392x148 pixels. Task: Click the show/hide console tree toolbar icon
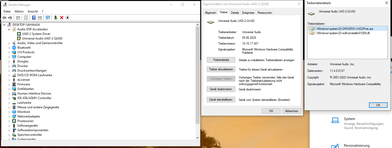(x=18, y=18)
